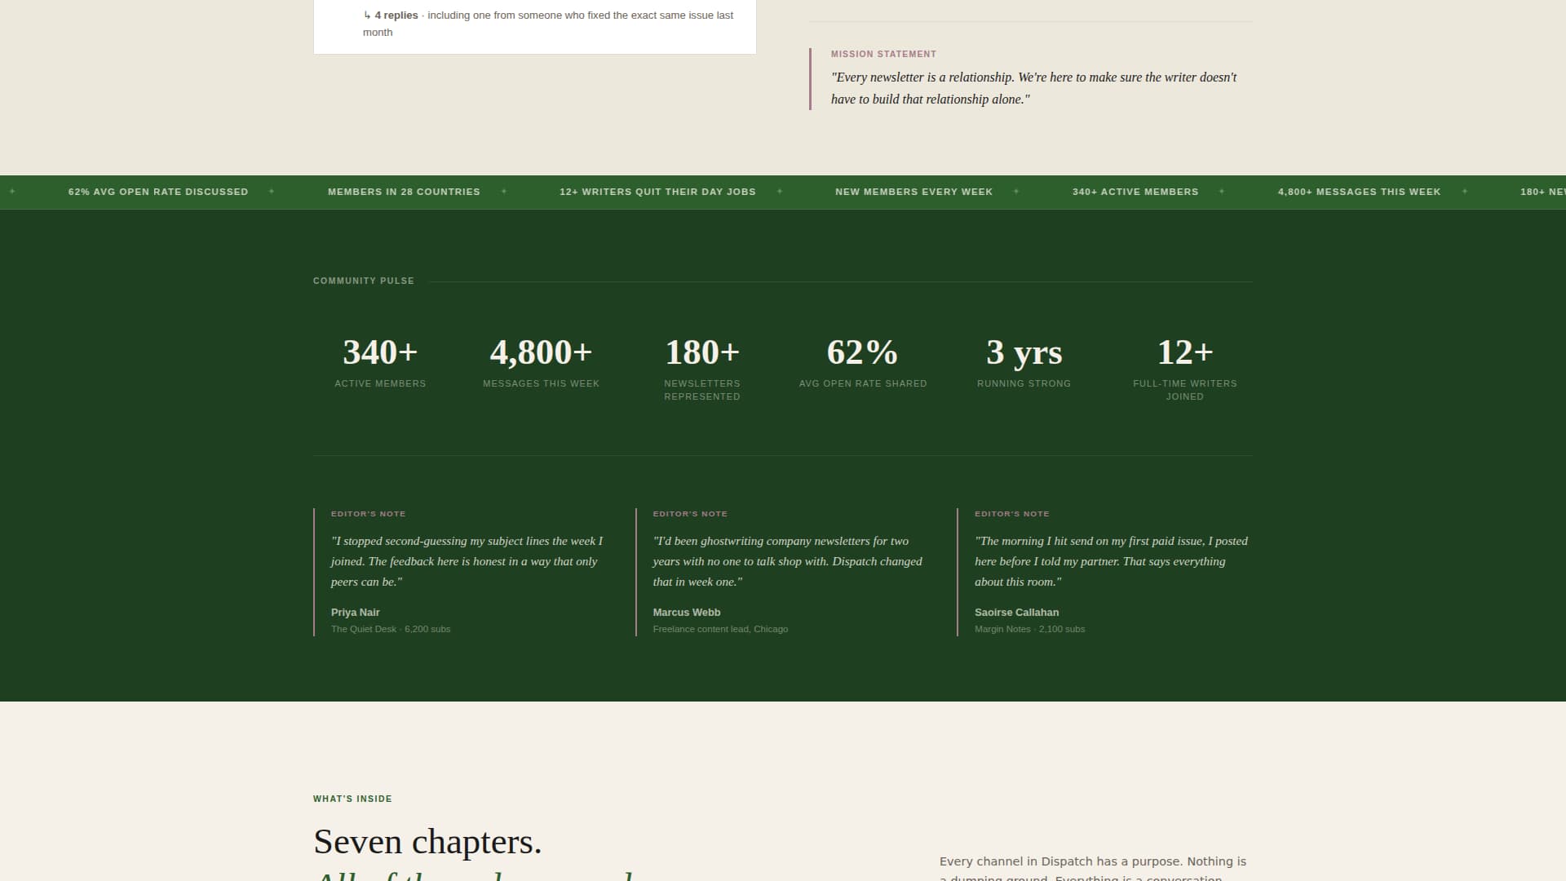Open the reply arrow icon beside 4 replies
Image resolution: width=1566 pixels, height=881 pixels.
[x=365, y=15]
